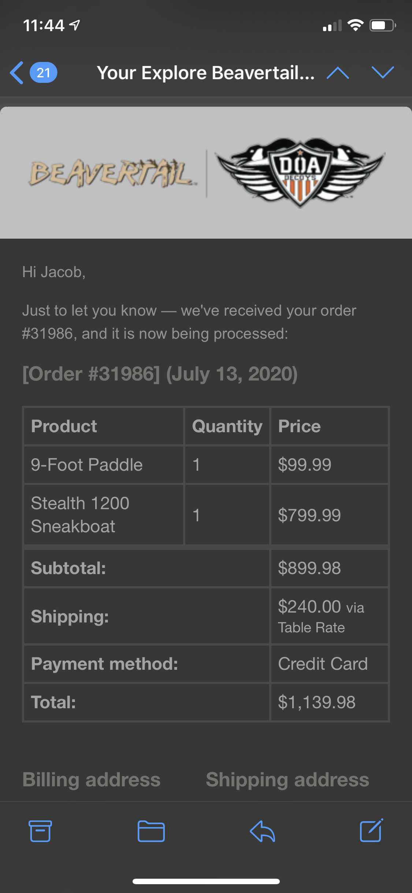Go to next message with down chevron

pos(383,72)
